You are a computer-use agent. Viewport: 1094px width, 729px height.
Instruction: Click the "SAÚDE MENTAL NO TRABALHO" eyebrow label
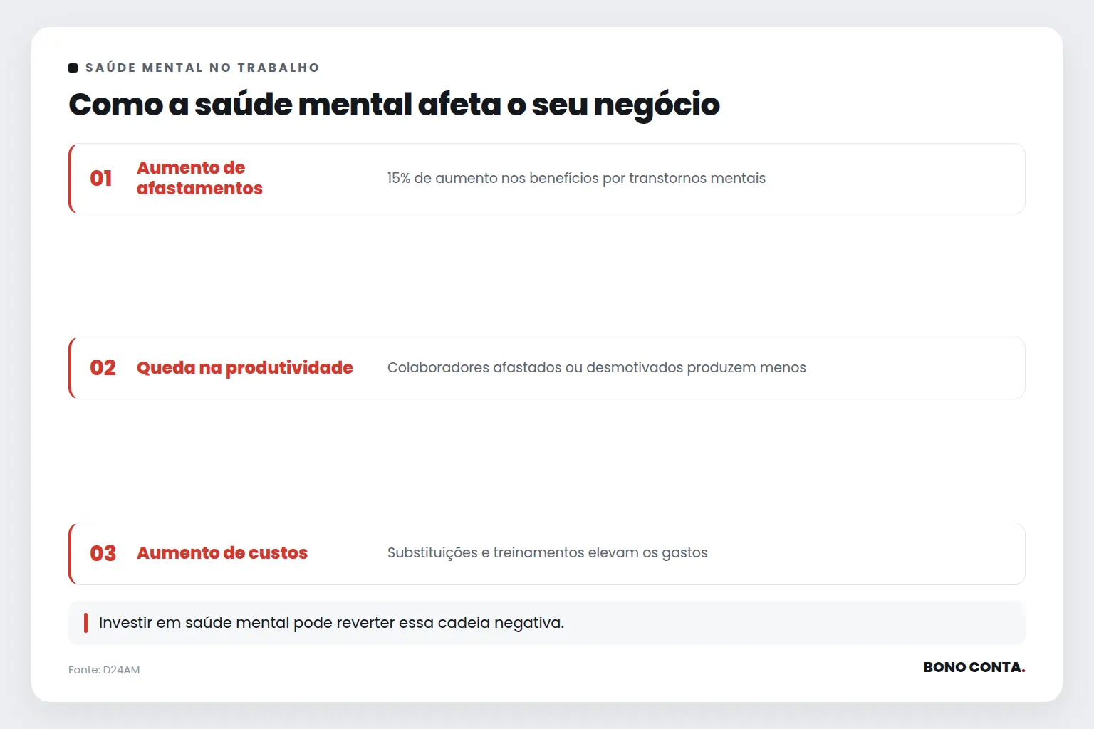202,68
